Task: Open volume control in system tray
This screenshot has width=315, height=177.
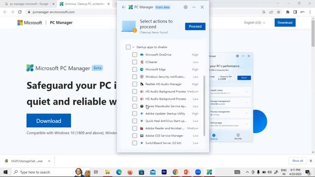Action: click(270, 172)
